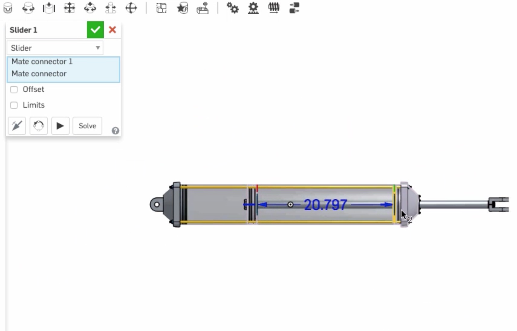Select the Rack and pinion relation tool

(253, 8)
